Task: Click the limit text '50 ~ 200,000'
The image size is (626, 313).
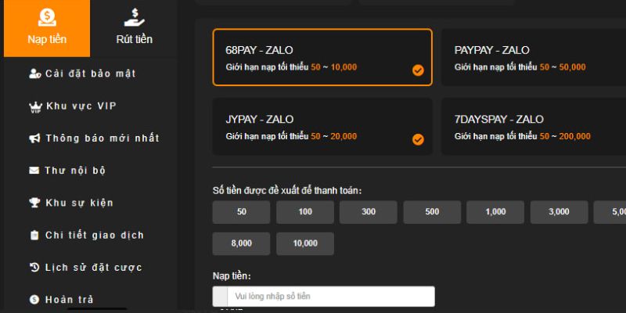Action: pyautogui.click(x=565, y=136)
